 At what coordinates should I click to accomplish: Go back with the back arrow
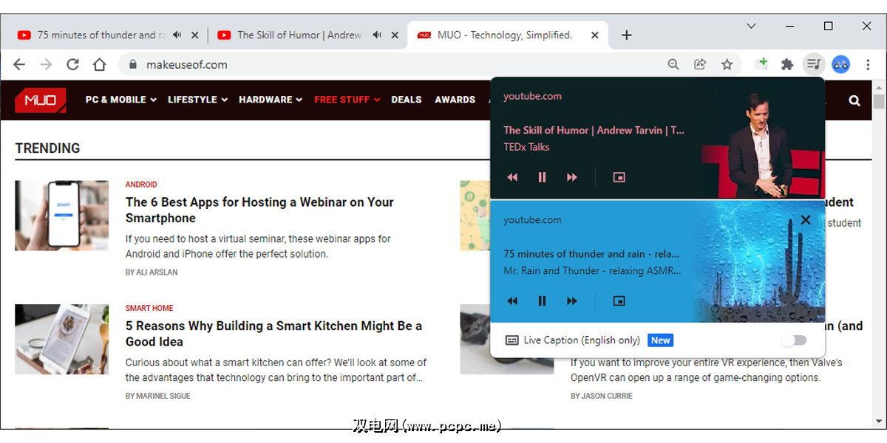(x=19, y=64)
